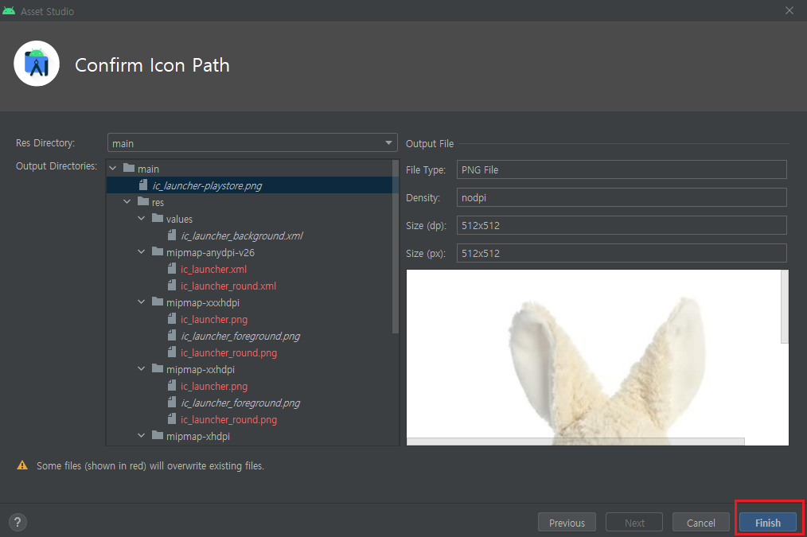Click the main folder icon in tree
This screenshot has height=537, width=807.
129,168
